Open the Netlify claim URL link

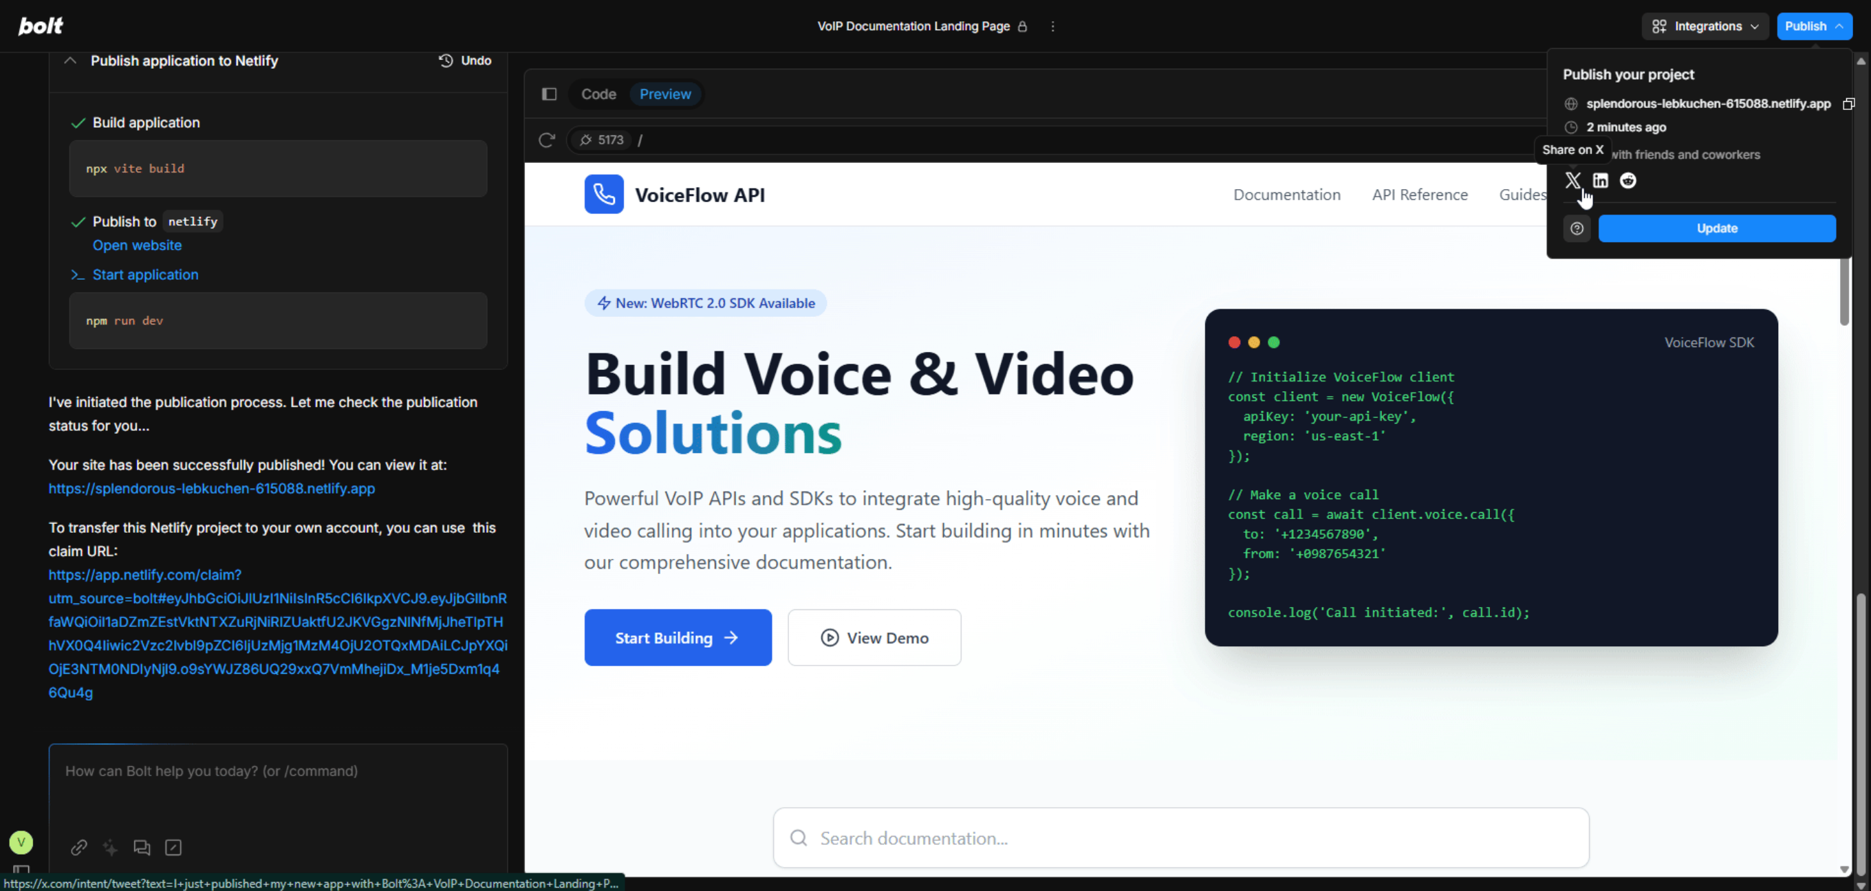click(278, 633)
